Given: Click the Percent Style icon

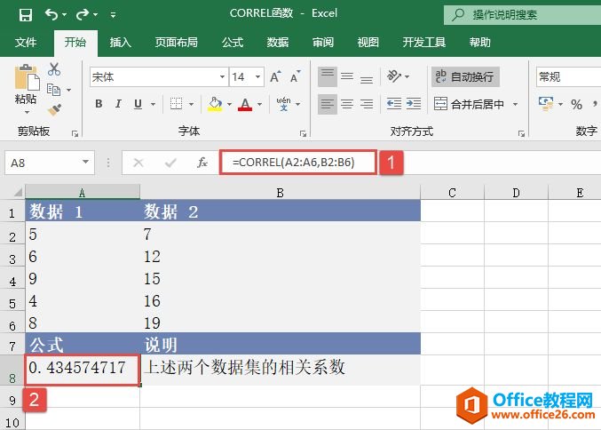Looking at the screenshot, I should coord(576,104).
